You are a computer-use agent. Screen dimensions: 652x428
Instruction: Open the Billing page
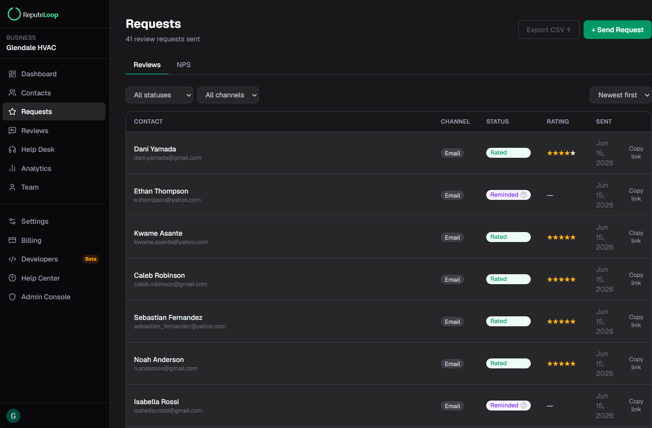54,240
